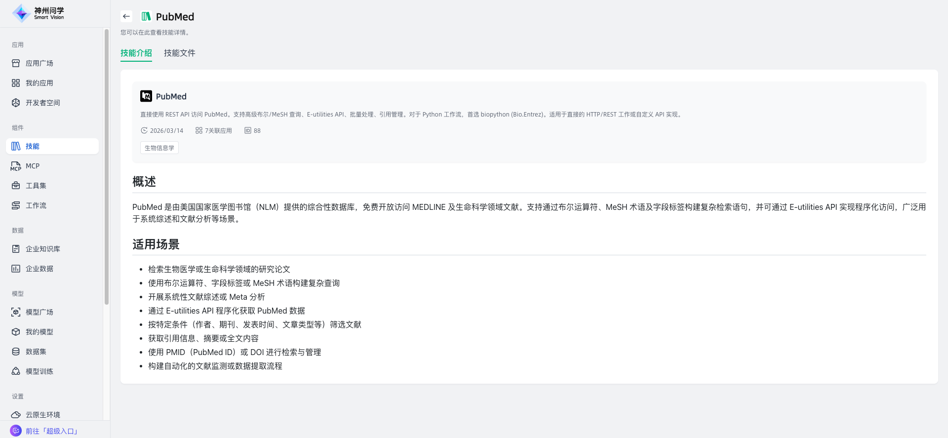Image resolution: width=948 pixels, height=438 pixels.
Task: Click the 神州问学 Smart Vision logo
Action: coord(39,13)
